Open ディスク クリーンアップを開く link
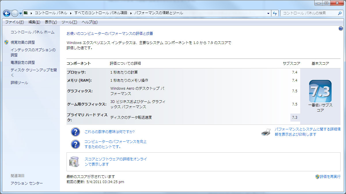This screenshot has width=346, height=194. click(34, 72)
